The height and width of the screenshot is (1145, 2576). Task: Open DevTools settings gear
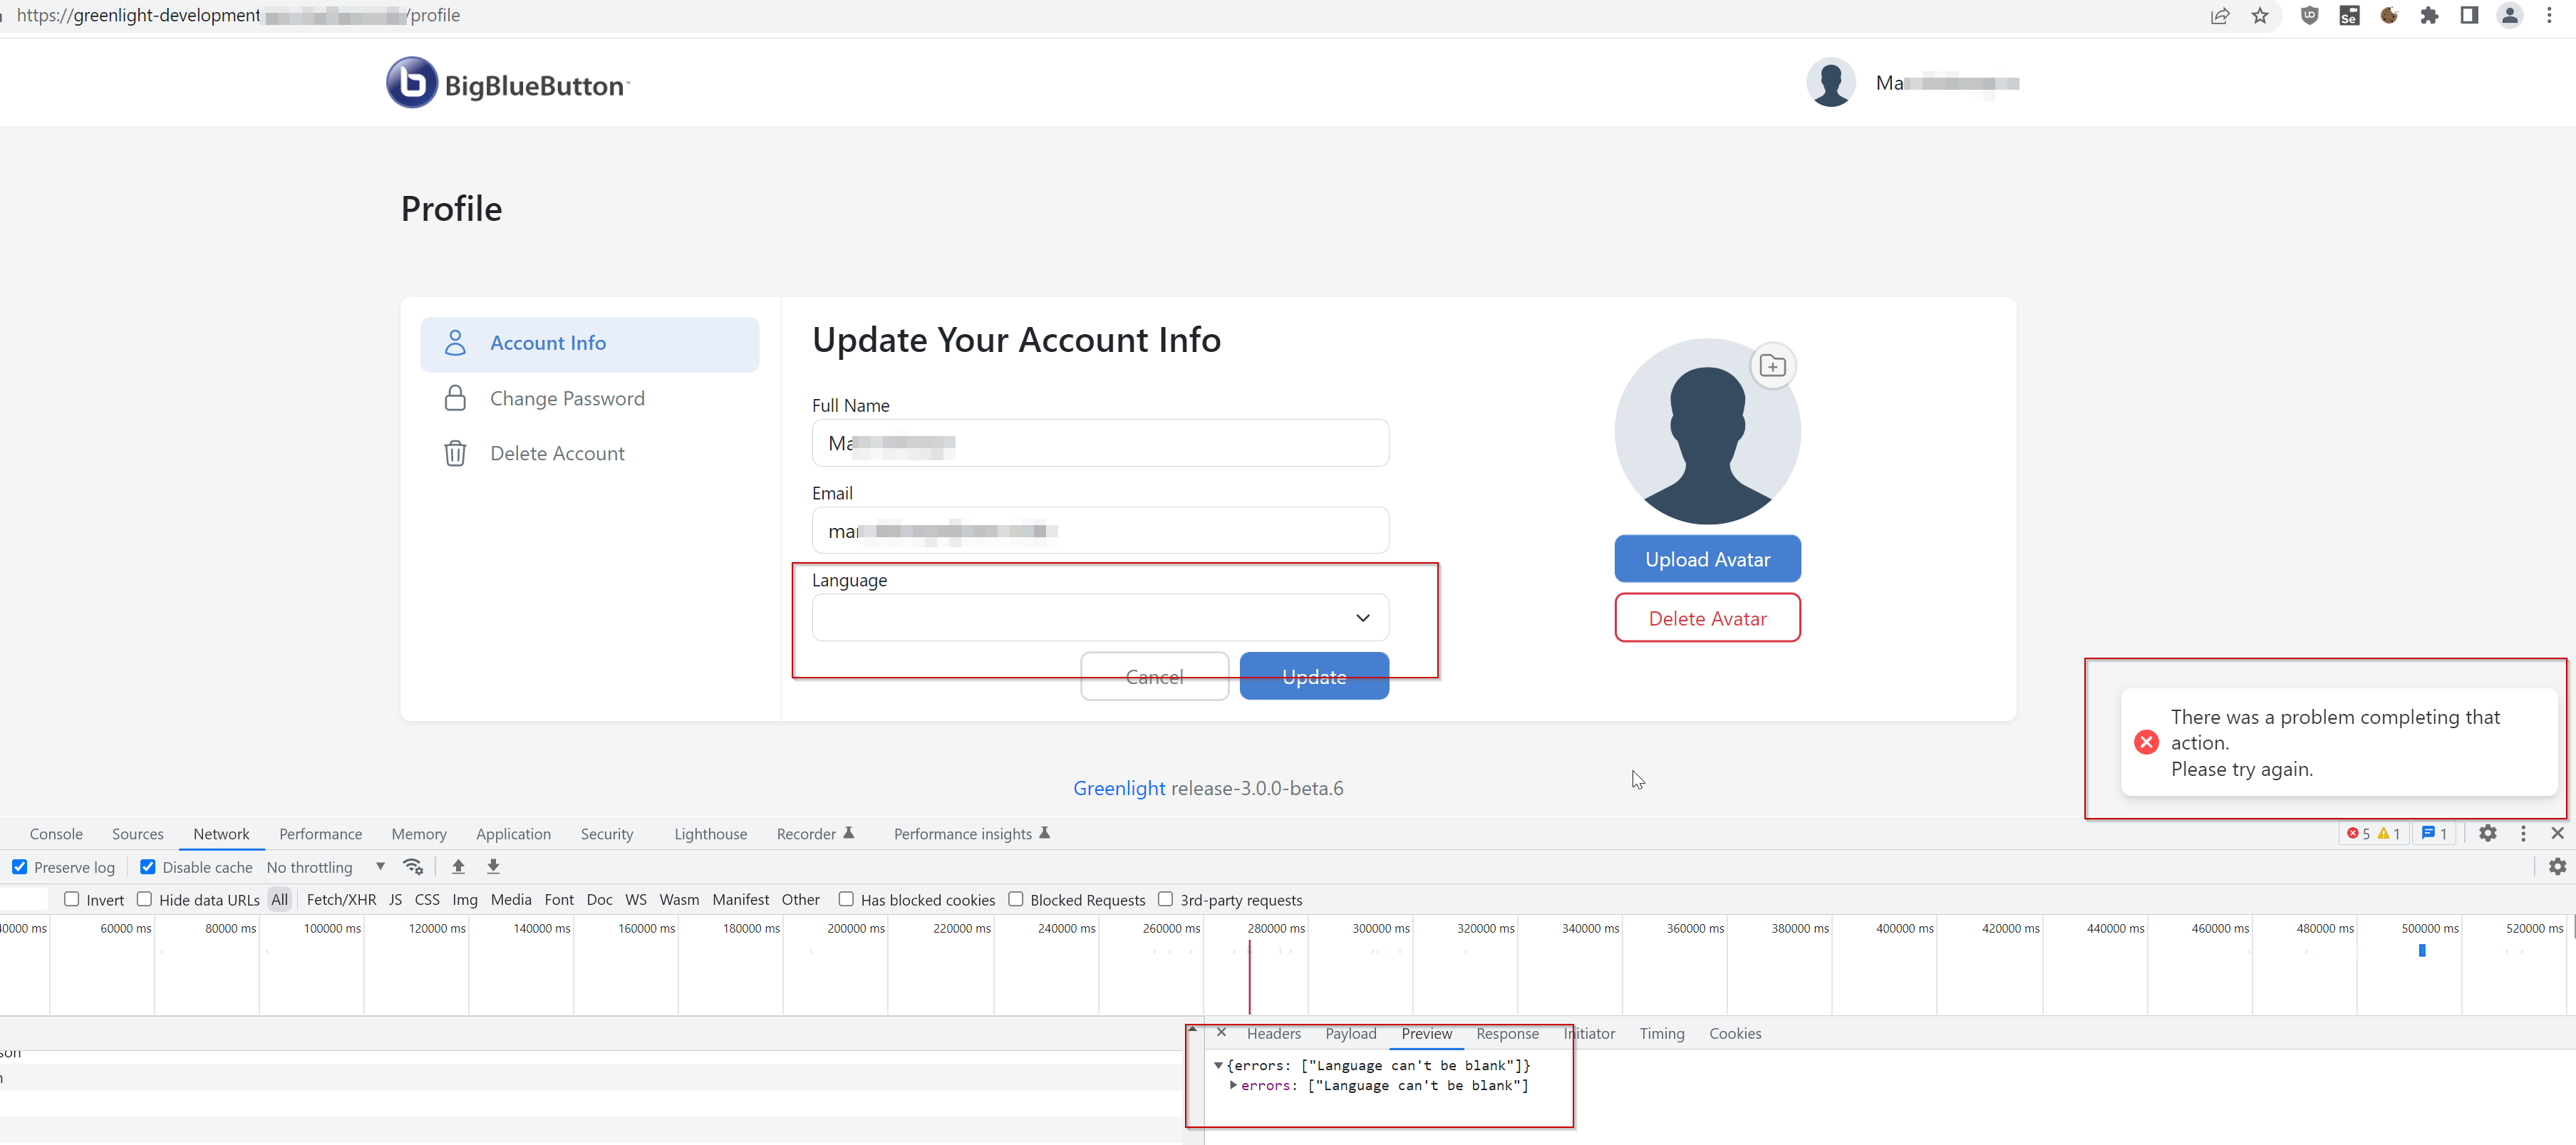click(2488, 833)
